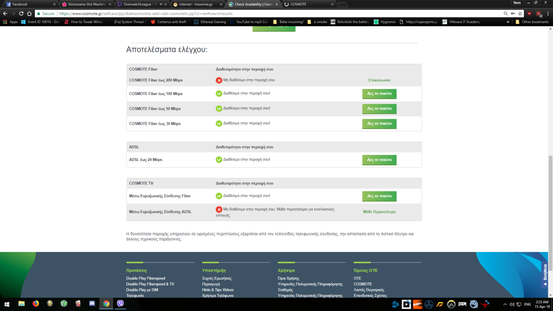This screenshot has width=553, height=311.
Task: Click the zoom magnifier icon in address bar
Action: point(505,13)
